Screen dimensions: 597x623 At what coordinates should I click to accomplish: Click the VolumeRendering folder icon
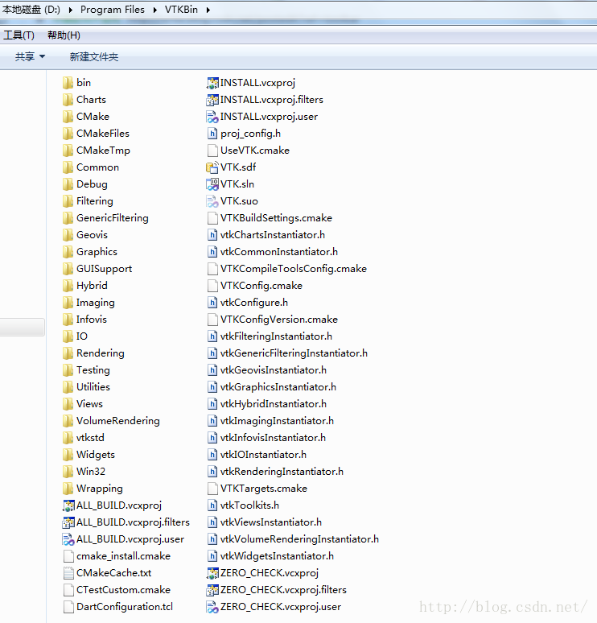click(68, 421)
